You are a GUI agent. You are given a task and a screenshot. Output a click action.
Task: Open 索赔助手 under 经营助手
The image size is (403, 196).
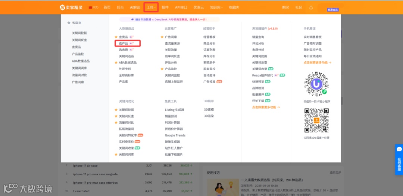(x=209, y=62)
